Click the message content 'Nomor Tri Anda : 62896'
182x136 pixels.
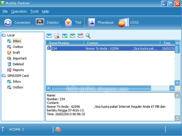tap(102, 48)
